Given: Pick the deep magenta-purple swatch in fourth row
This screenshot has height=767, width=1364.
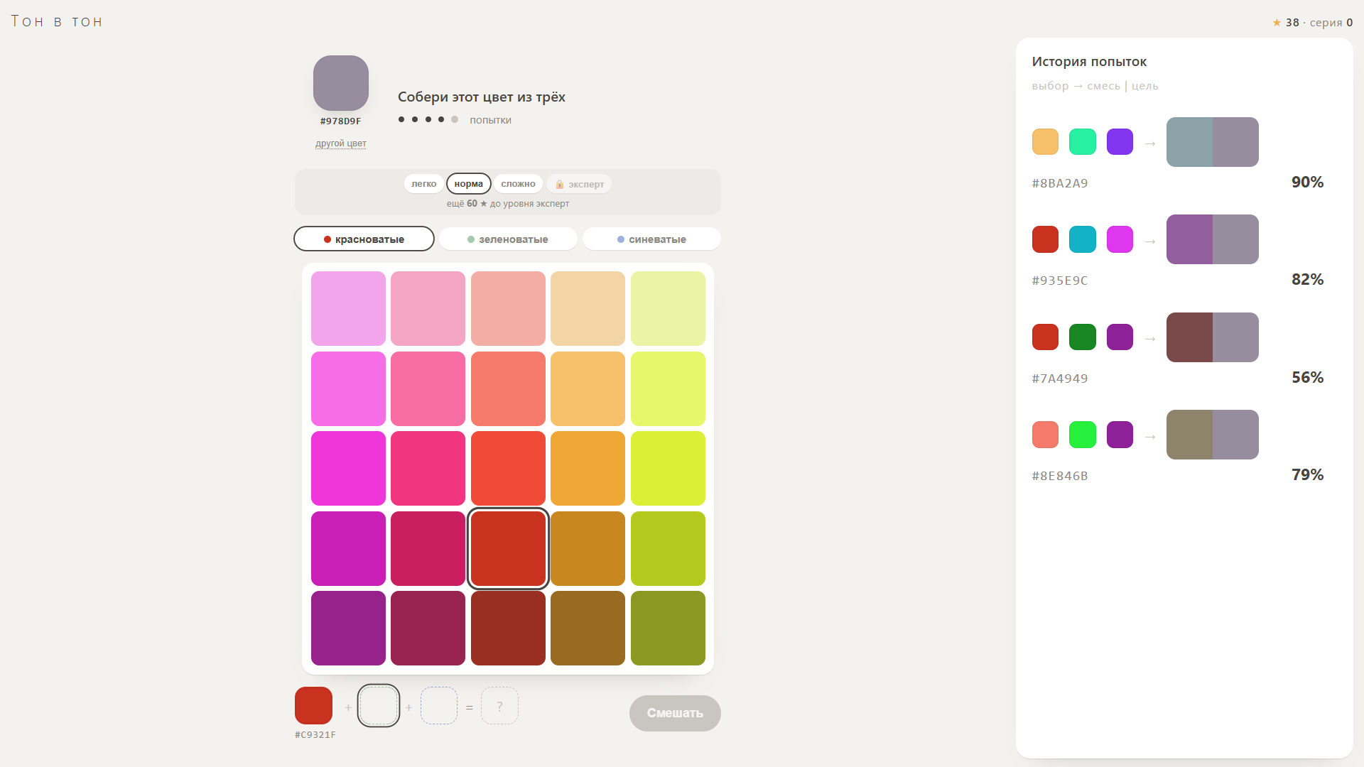Looking at the screenshot, I should pyautogui.click(x=348, y=548).
